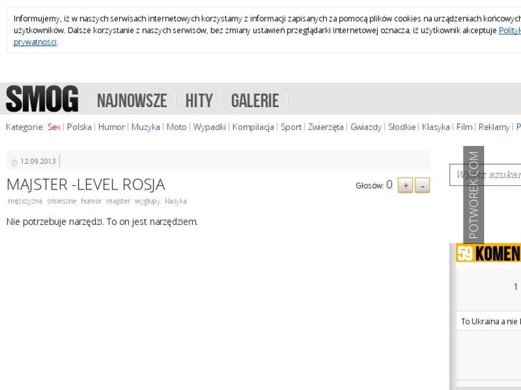Click the SMOG site logo

pos(42,99)
